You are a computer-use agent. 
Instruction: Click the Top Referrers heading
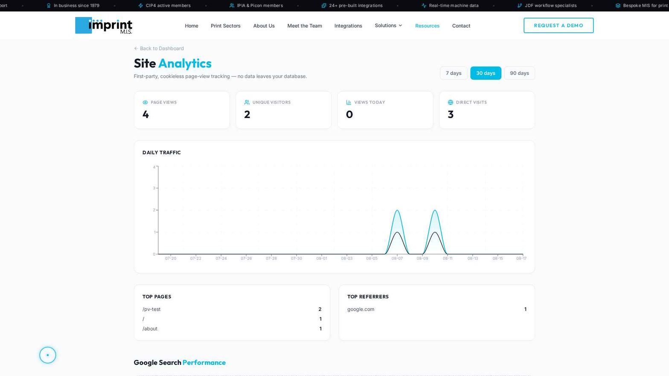368,297
